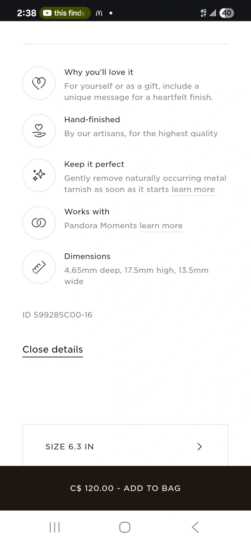
Task: Tap the ruler Dimensions icon
Action: click(x=39, y=267)
